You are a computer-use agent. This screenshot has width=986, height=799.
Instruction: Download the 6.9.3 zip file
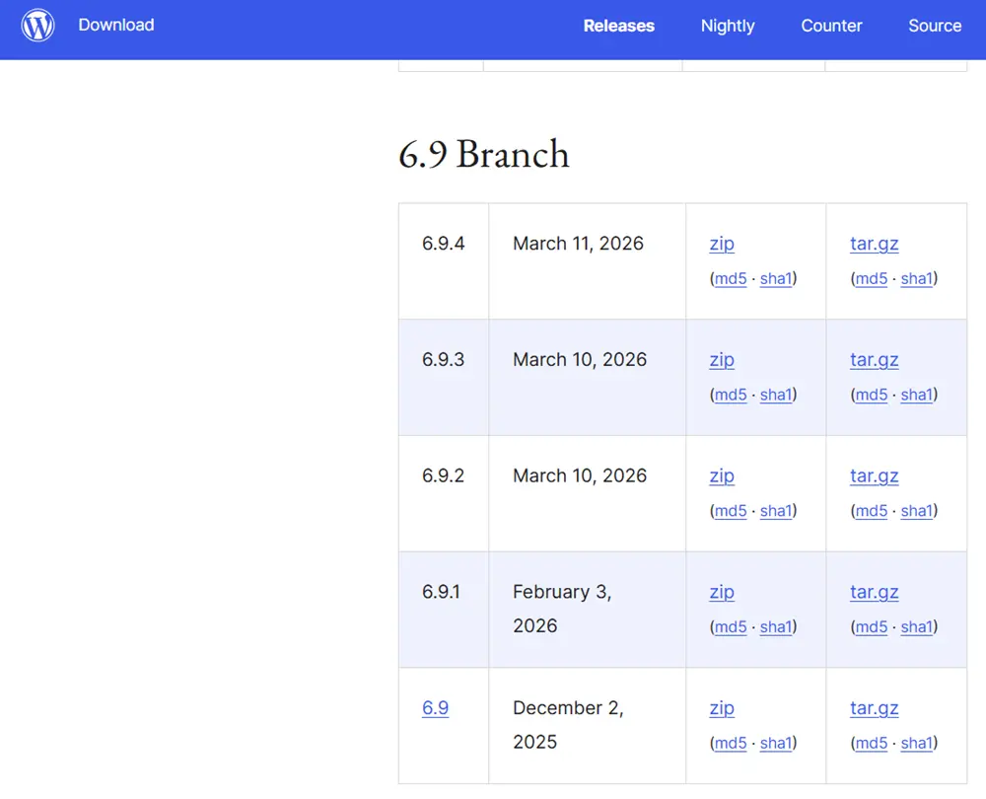click(722, 360)
